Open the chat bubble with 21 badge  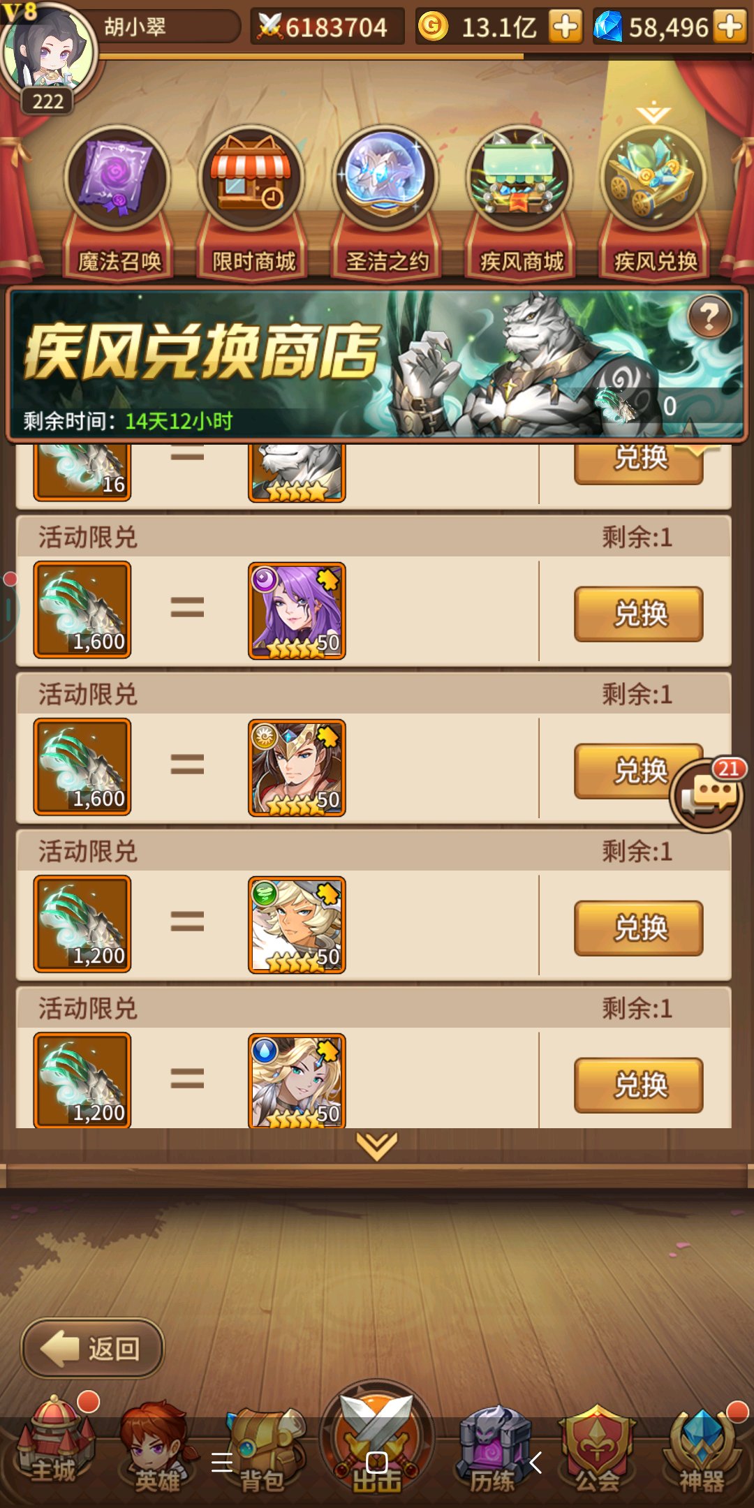[707, 794]
